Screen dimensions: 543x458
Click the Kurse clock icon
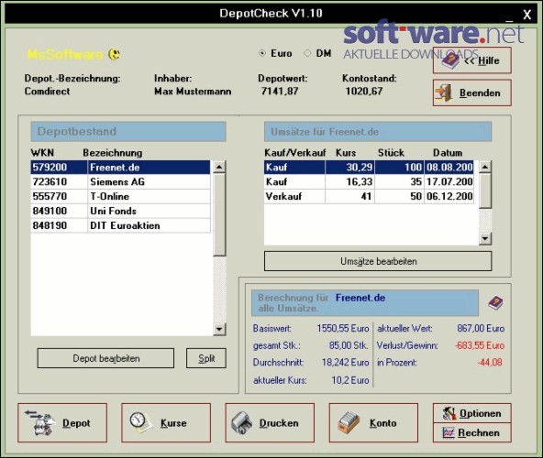[140, 422]
